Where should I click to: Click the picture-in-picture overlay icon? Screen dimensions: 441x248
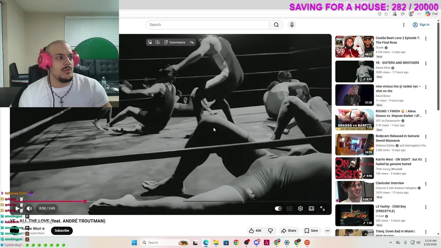click(x=150, y=42)
